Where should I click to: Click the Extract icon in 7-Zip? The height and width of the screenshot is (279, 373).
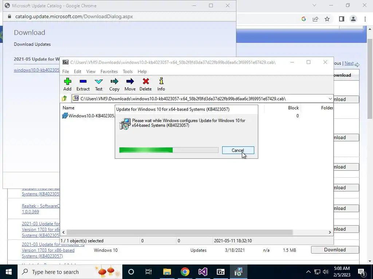click(83, 84)
